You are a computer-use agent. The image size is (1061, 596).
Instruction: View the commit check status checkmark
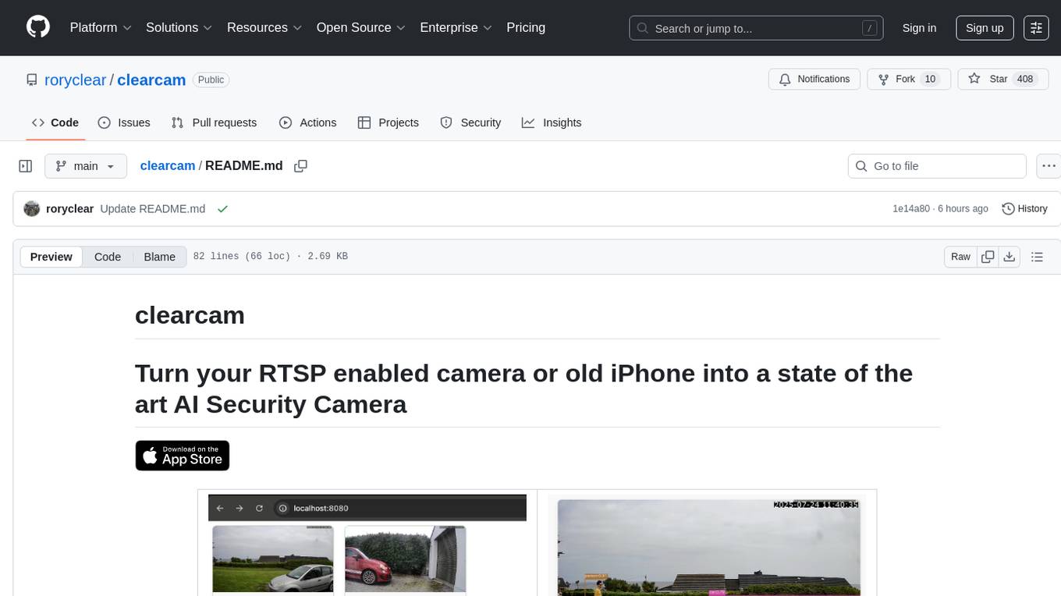click(x=222, y=209)
